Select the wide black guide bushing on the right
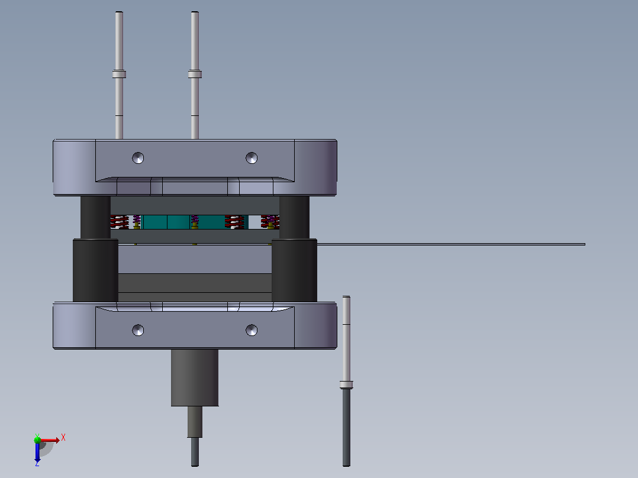This screenshot has width=638, height=478. [294, 270]
